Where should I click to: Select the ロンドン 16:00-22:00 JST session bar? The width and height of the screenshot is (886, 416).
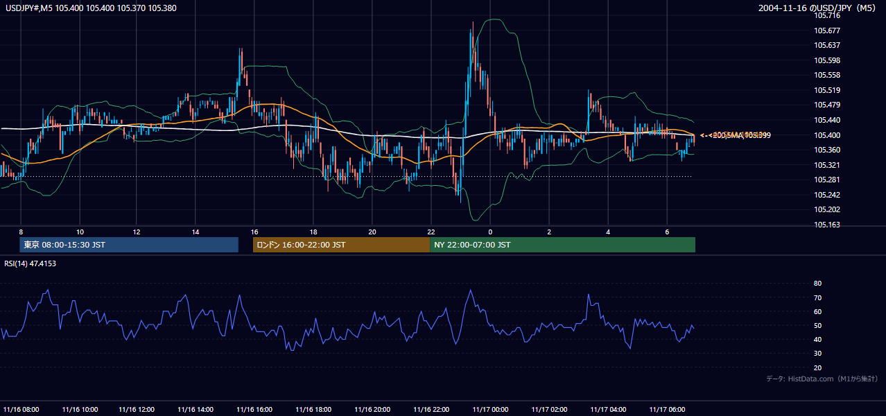click(341, 245)
